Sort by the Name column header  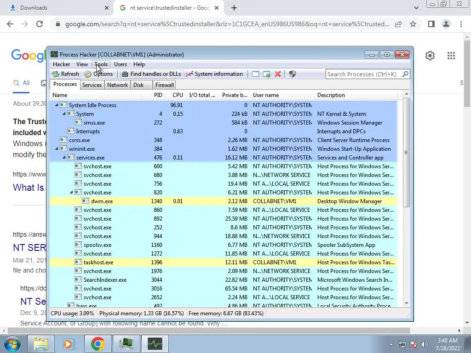[96, 95]
